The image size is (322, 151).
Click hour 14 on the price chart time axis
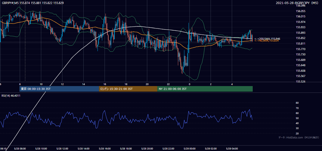tap(83, 84)
